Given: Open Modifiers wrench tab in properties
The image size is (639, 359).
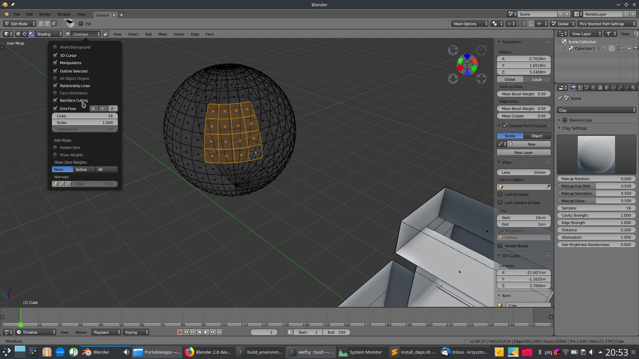Looking at the screenshot, I should click(620, 88).
